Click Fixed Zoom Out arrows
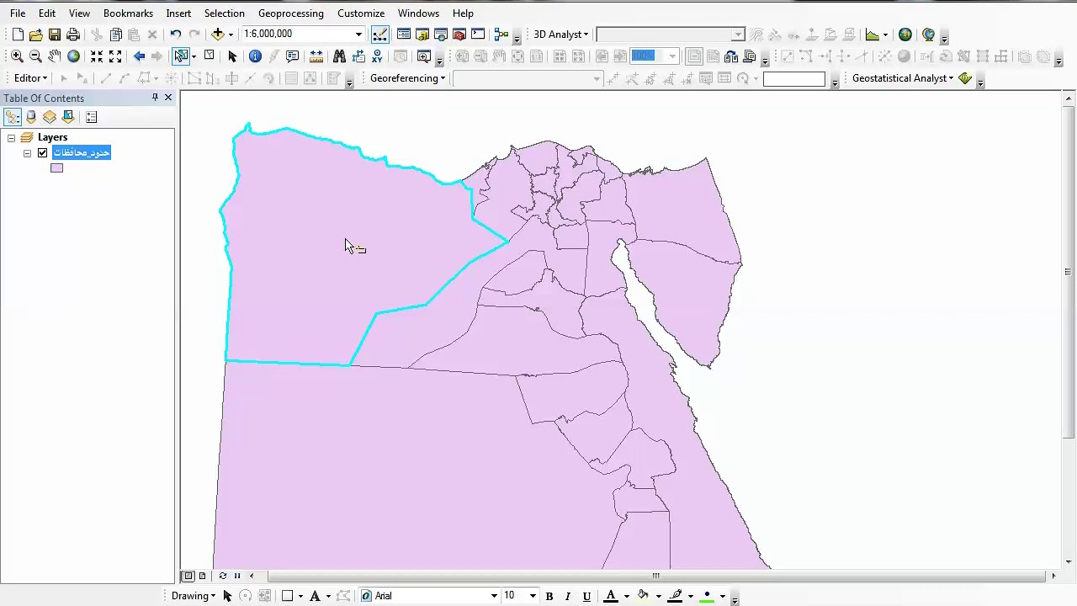The image size is (1077, 606). (x=115, y=56)
